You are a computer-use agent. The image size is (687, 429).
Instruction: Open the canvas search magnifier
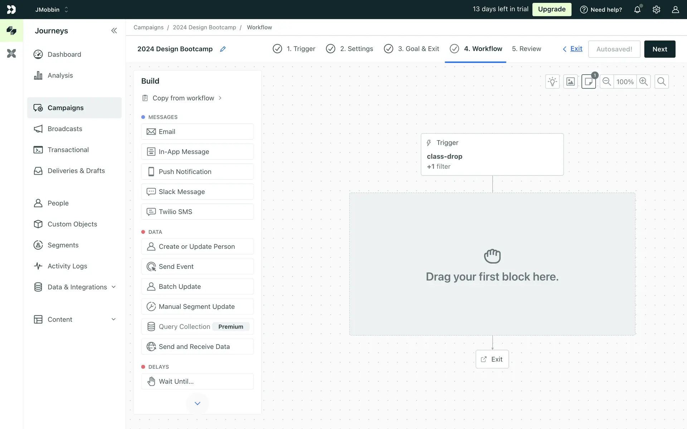click(662, 82)
